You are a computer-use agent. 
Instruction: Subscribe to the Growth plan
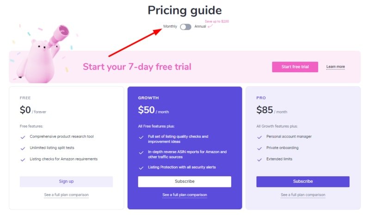[185, 181]
